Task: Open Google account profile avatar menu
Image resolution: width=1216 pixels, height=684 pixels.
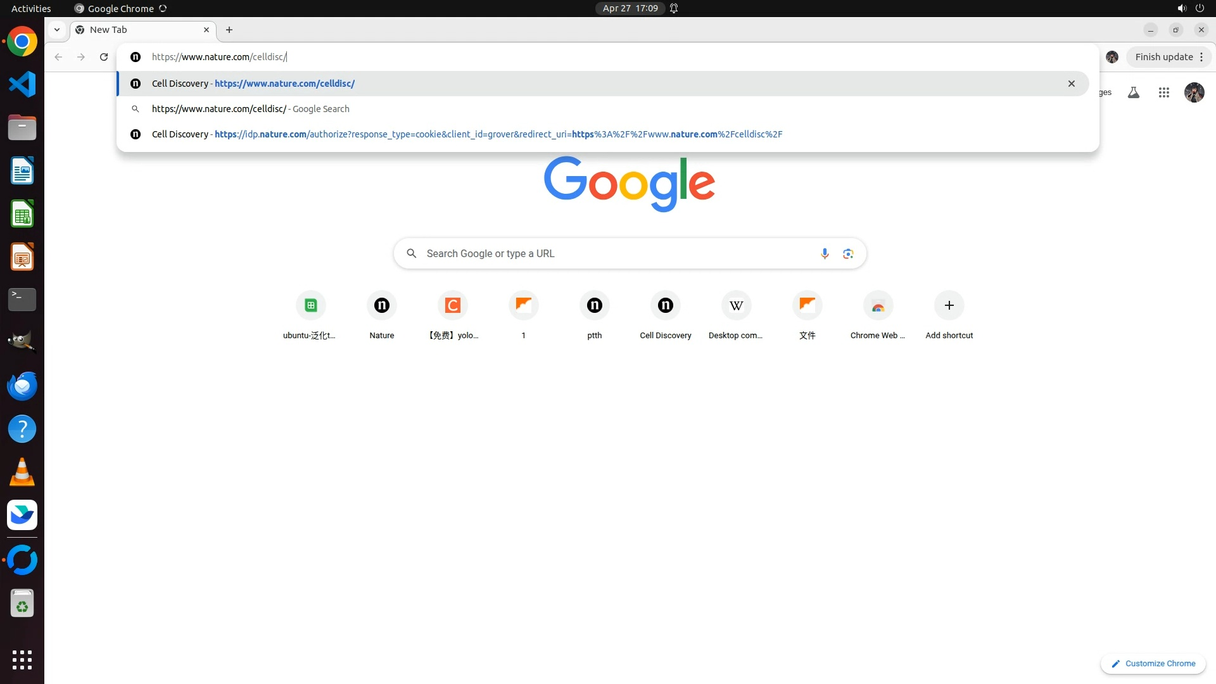Action: (x=1194, y=93)
